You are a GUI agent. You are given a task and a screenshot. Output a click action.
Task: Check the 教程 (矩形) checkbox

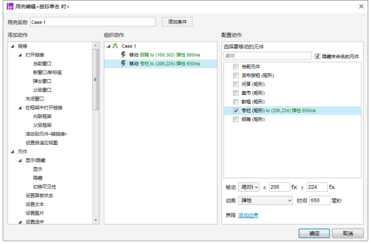pyautogui.click(x=235, y=102)
